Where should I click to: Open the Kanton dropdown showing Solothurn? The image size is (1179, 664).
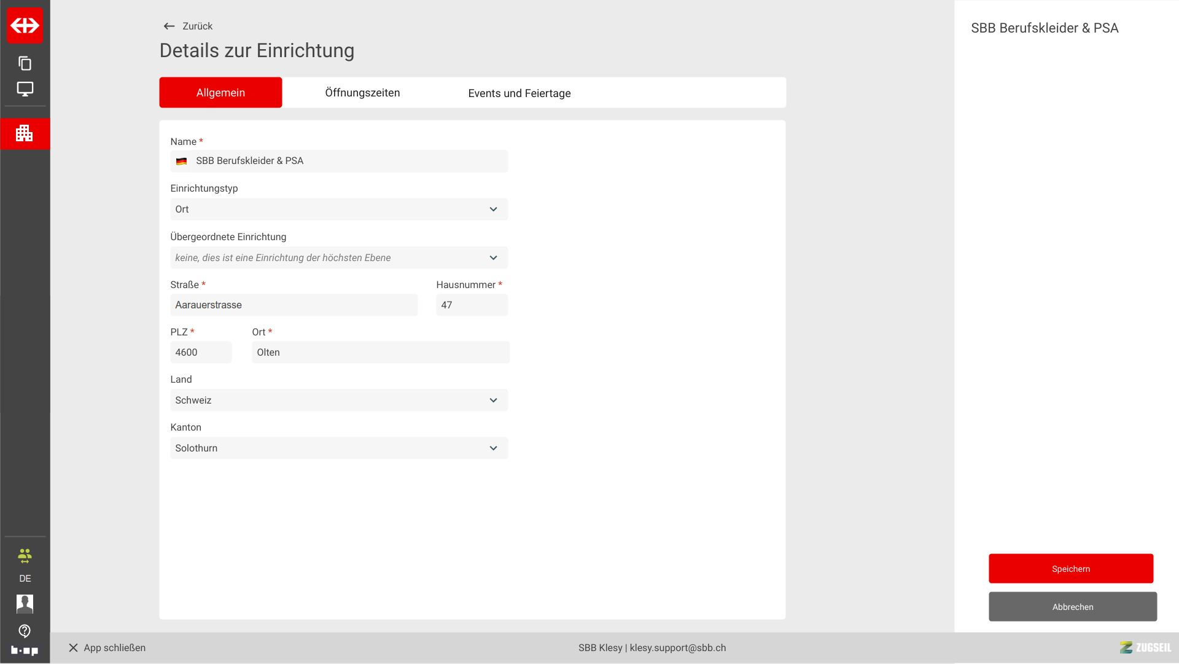coord(339,448)
